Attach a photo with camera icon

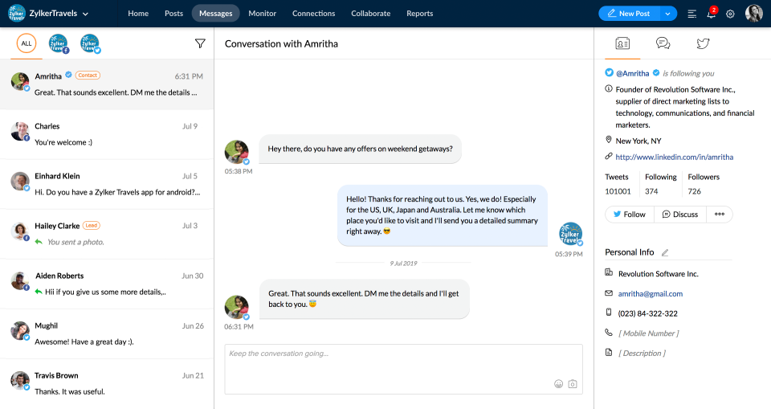click(573, 384)
